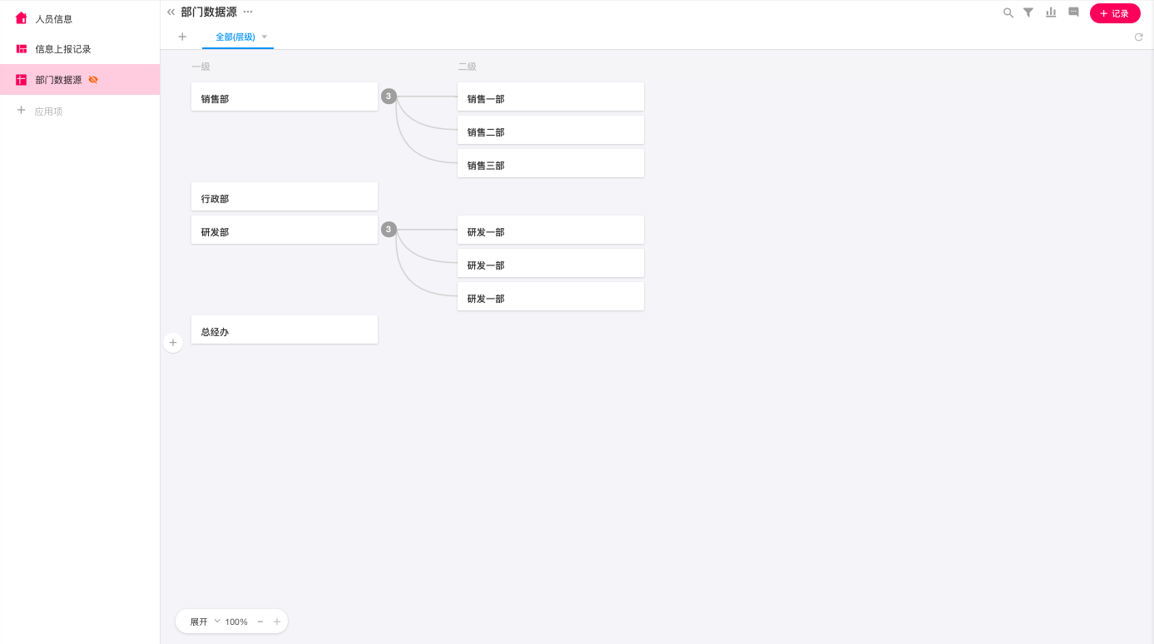This screenshot has height=644, width=1154.
Task: Click the search magnifier icon
Action: [x=1008, y=12]
